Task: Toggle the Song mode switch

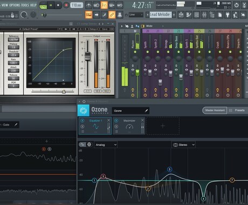Action: coord(43,6)
